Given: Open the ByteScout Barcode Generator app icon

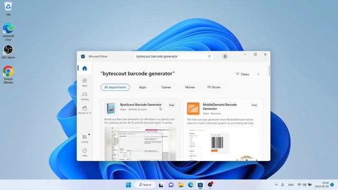Looking at the screenshot, I should tap(111, 108).
